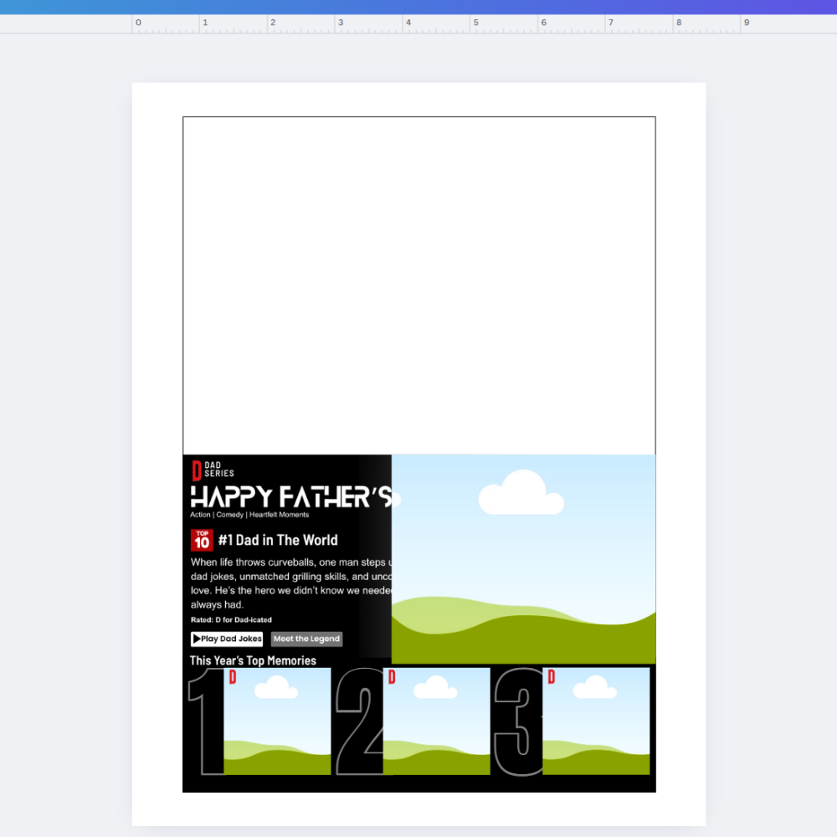Image resolution: width=837 pixels, height=837 pixels.
Task: Select the red D on memory thumbnail 1
Action: (x=233, y=677)
